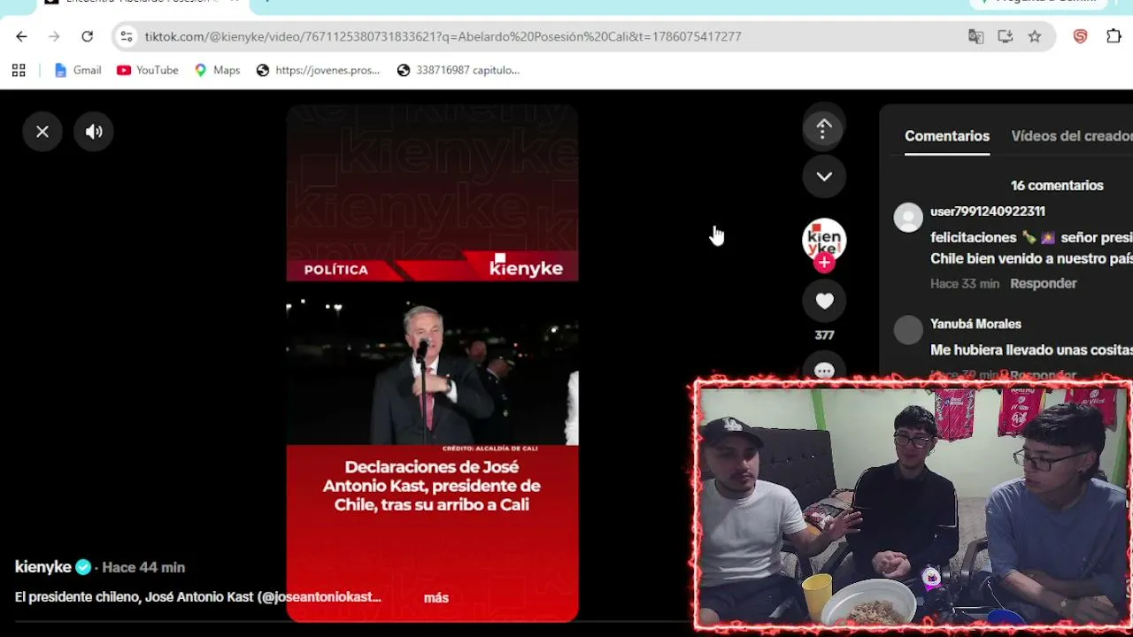Open the Gmail bookmark
The height and width of the screenshot is (637, 1133).
coord(78,70)
